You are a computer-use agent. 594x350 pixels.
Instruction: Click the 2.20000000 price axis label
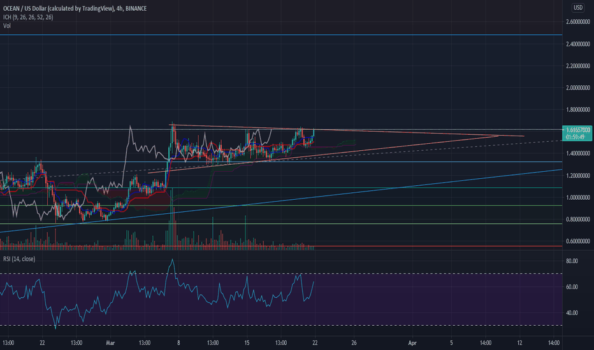(x=577, y=66)
